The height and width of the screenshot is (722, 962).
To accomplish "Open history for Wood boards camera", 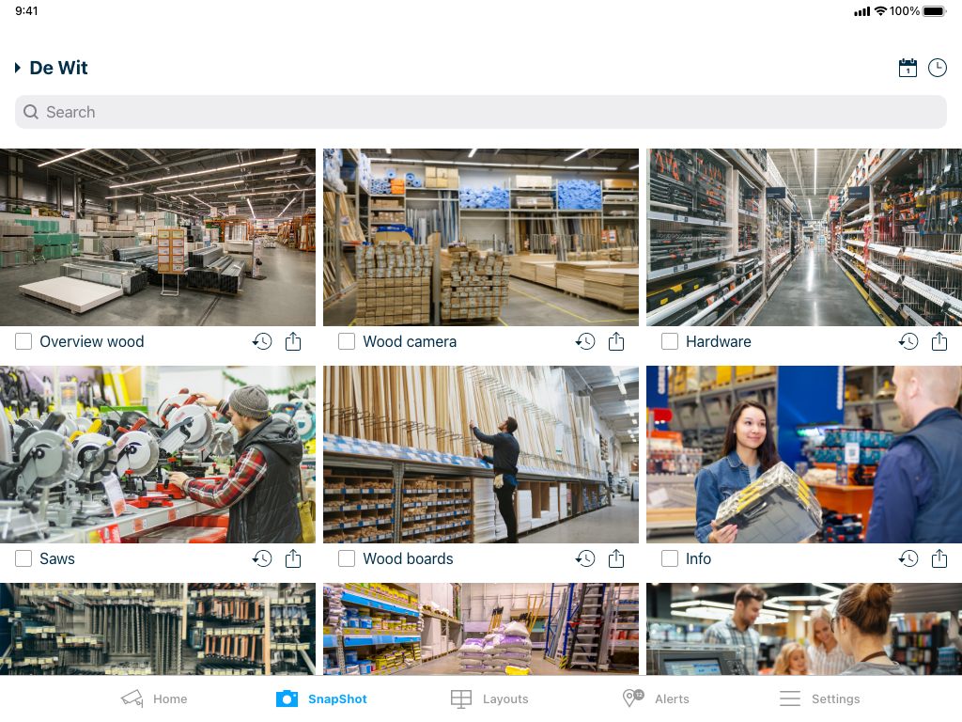I will point(585,558).
